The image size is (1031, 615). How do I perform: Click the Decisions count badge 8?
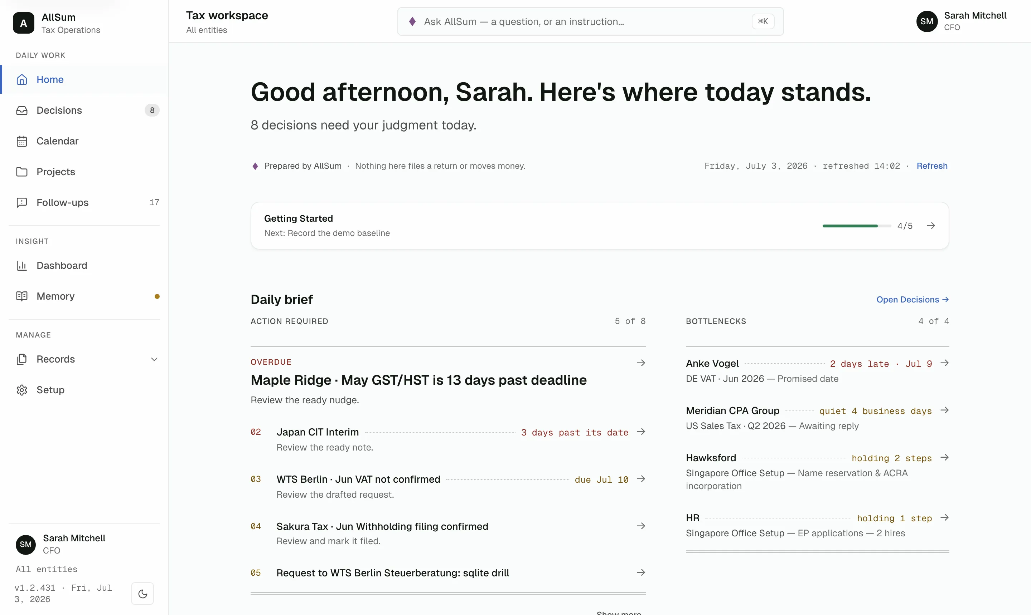coord(152,110)
